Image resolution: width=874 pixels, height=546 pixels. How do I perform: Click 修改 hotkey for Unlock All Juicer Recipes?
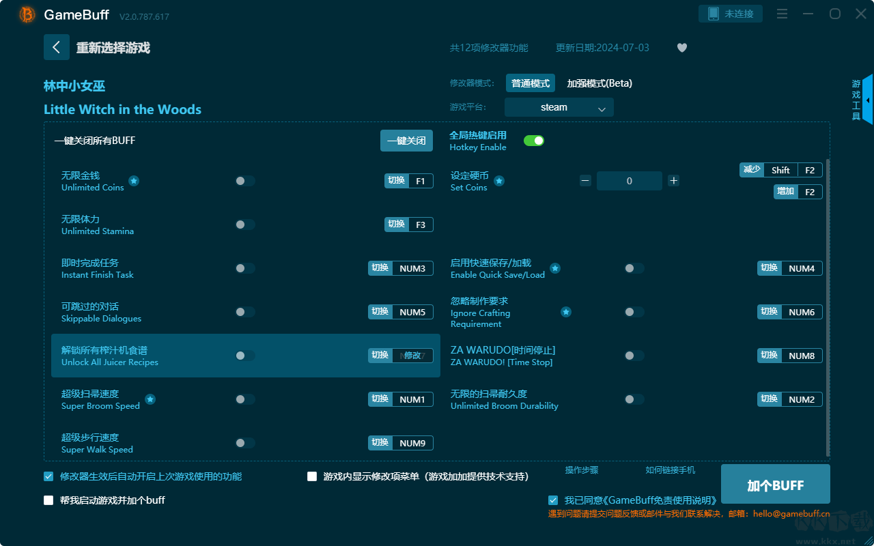pyautogui.click(x=412, y=356)
